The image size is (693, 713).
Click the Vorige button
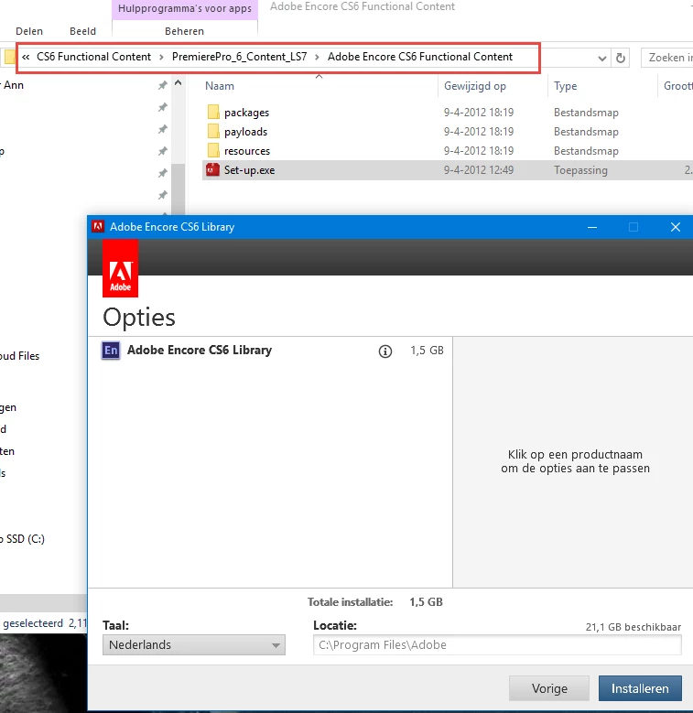(549, 688)
